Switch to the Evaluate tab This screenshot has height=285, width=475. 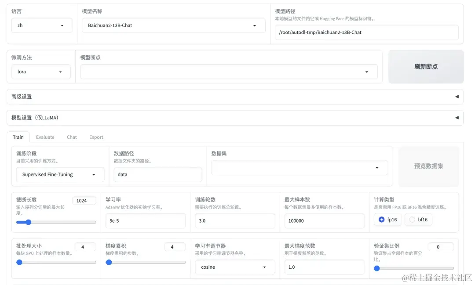click(x=45, y=137)
